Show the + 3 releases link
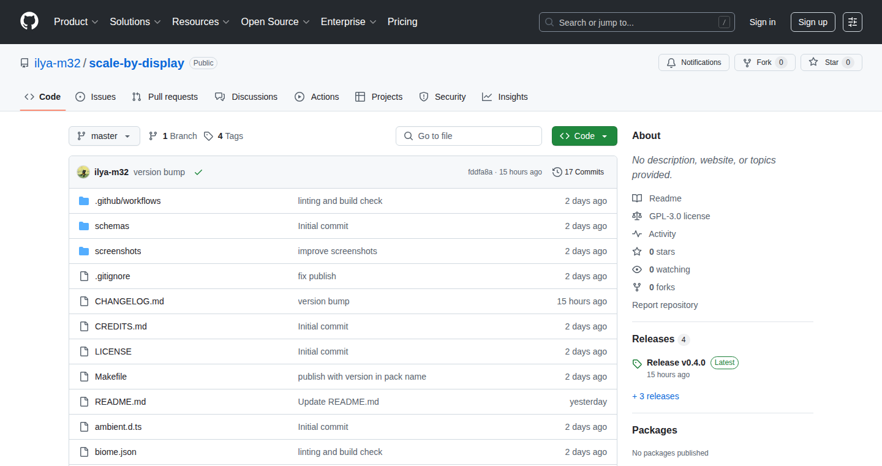This screenshot has width=882, height=466. pyautogui.click(x=655, y=396)
